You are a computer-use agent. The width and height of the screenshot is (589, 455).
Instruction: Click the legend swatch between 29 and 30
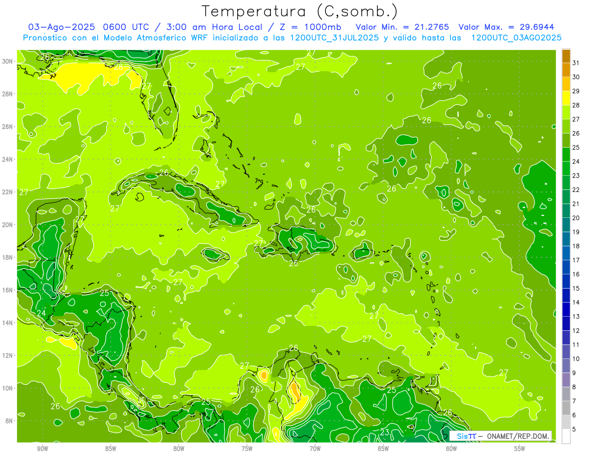[566, 84]
